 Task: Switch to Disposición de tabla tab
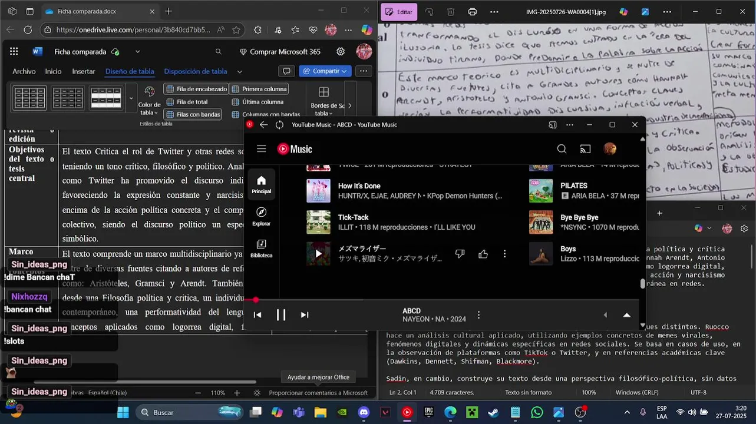click(x=196, y=71)
